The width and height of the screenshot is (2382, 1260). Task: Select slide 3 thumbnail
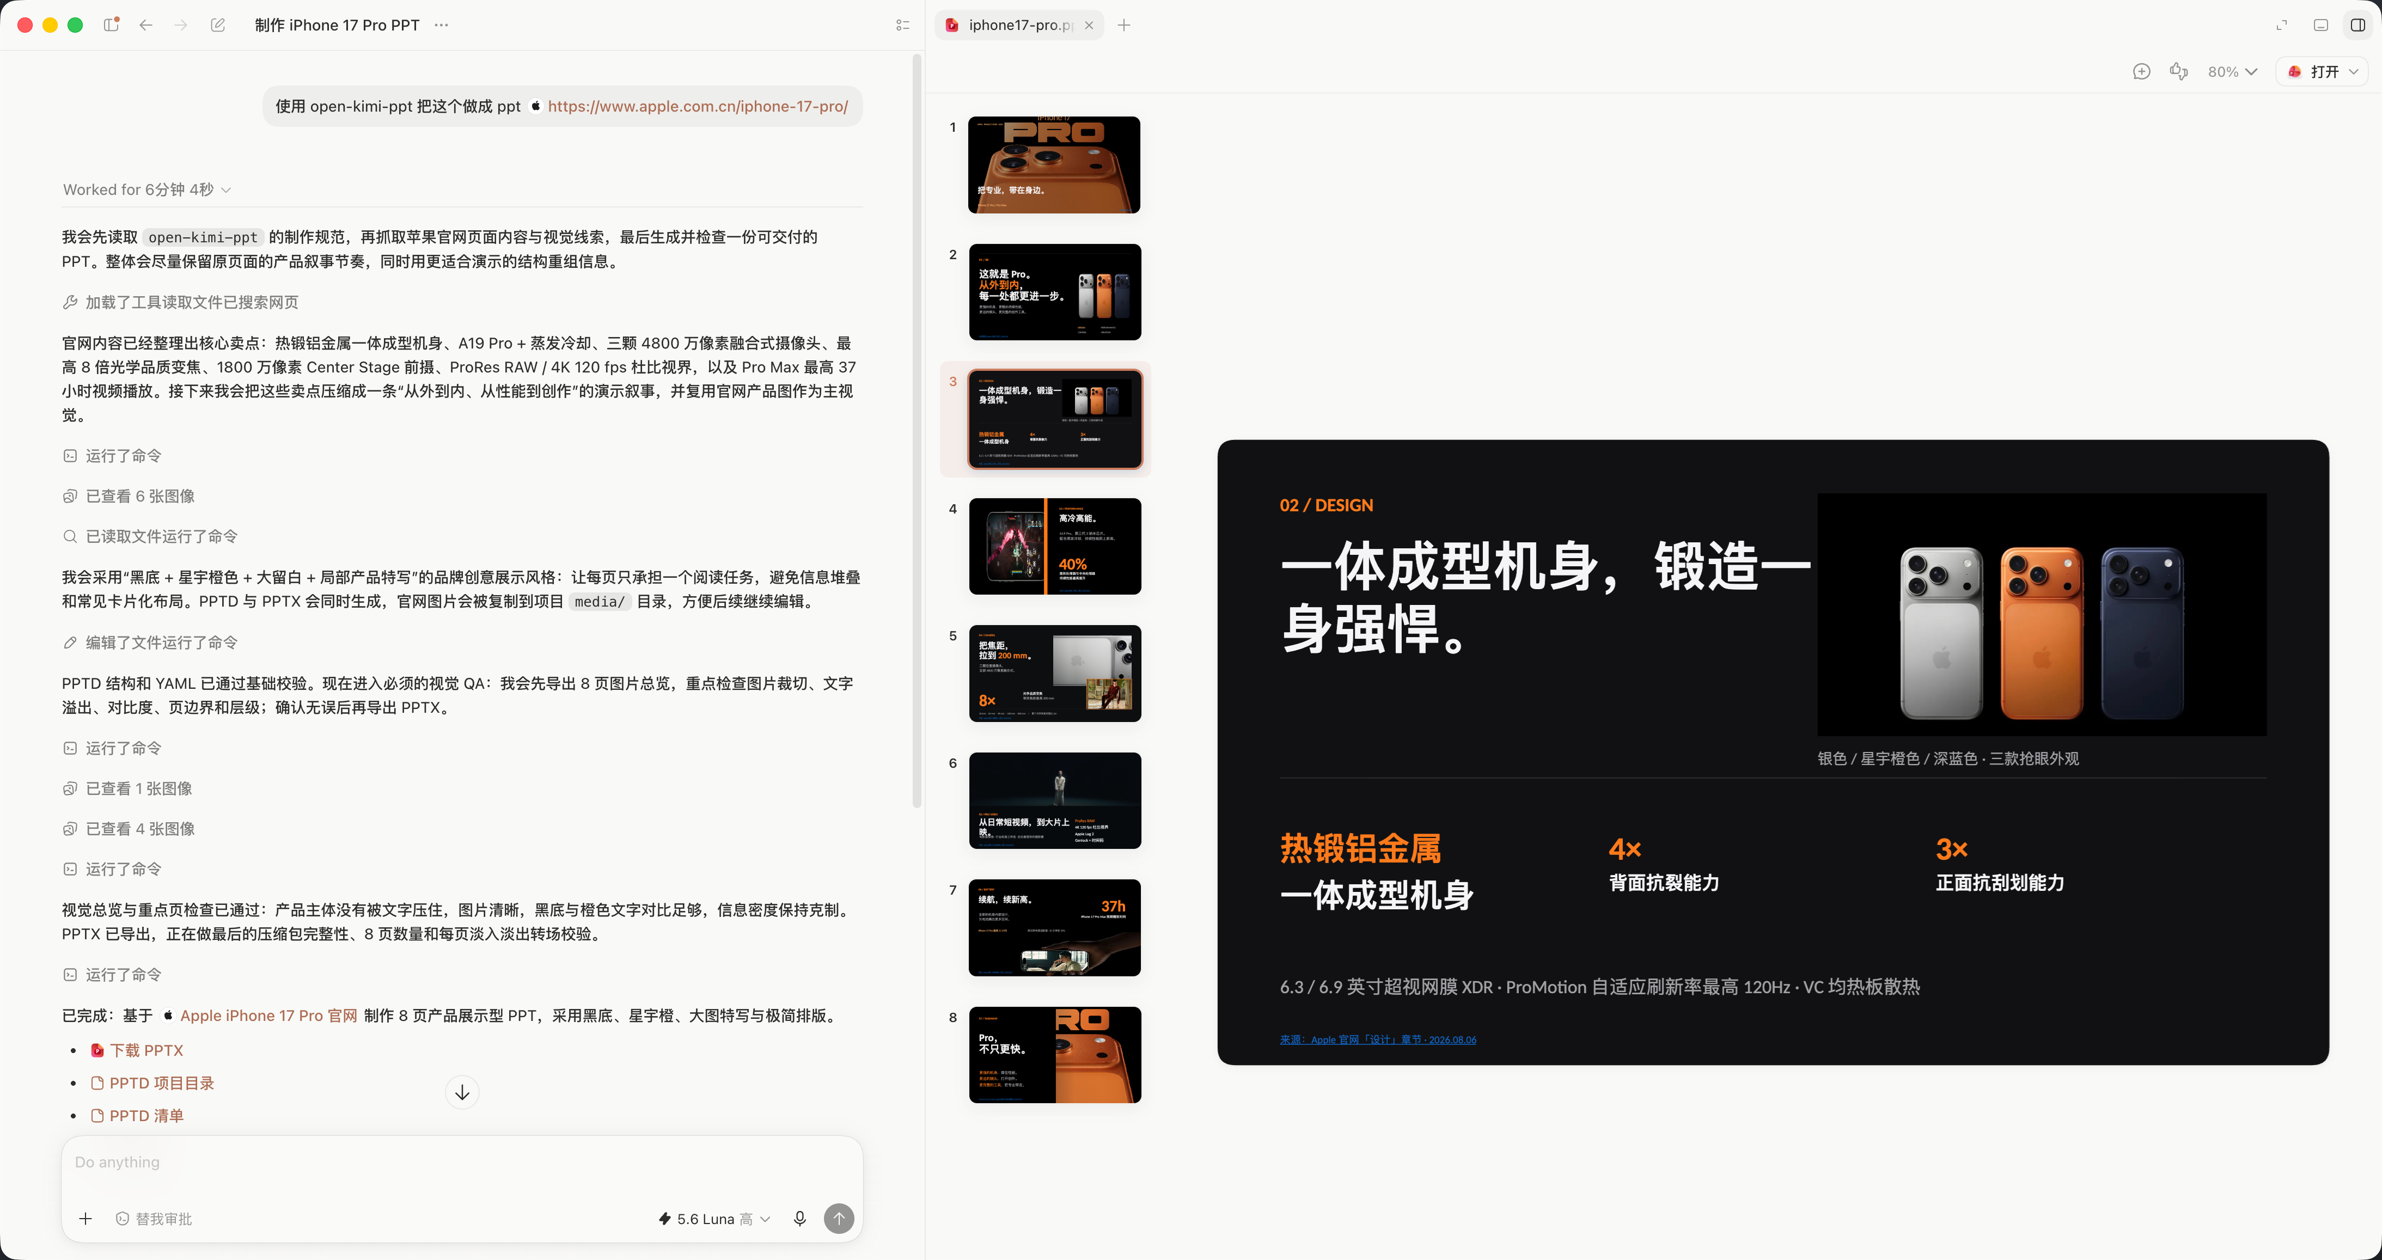point(1054,419)
